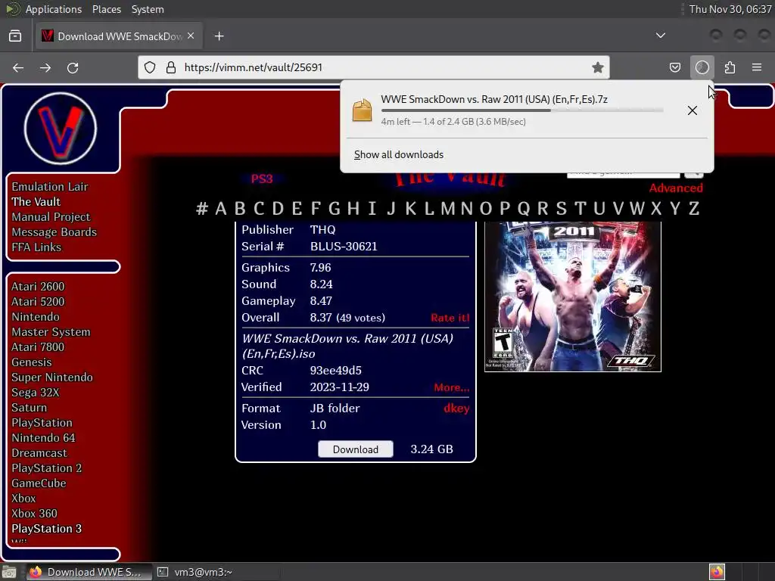Select the Nintendo 64 link
Viewport: 775px width, 581px height.
coord(43,438)
